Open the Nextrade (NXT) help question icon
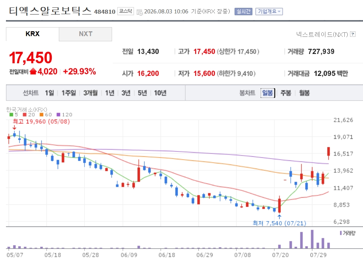Image resolution: width=363 pixels, height=265 pixels. click(353, 34)
